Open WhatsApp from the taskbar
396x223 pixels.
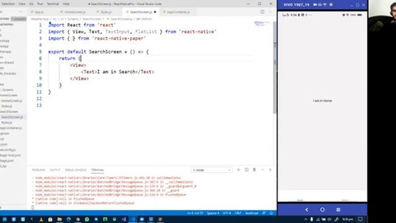point(87,219)
